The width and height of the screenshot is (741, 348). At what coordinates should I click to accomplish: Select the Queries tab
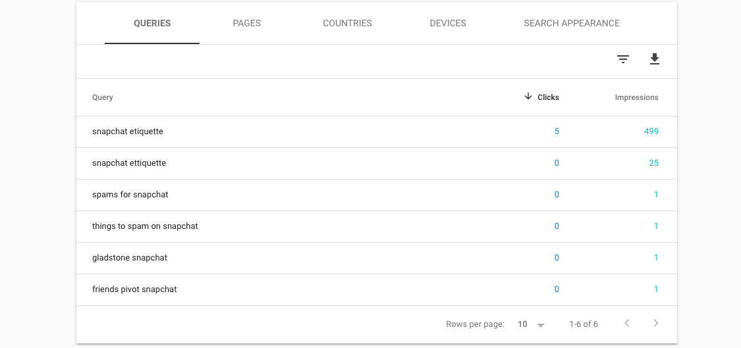tap(152, 23)
